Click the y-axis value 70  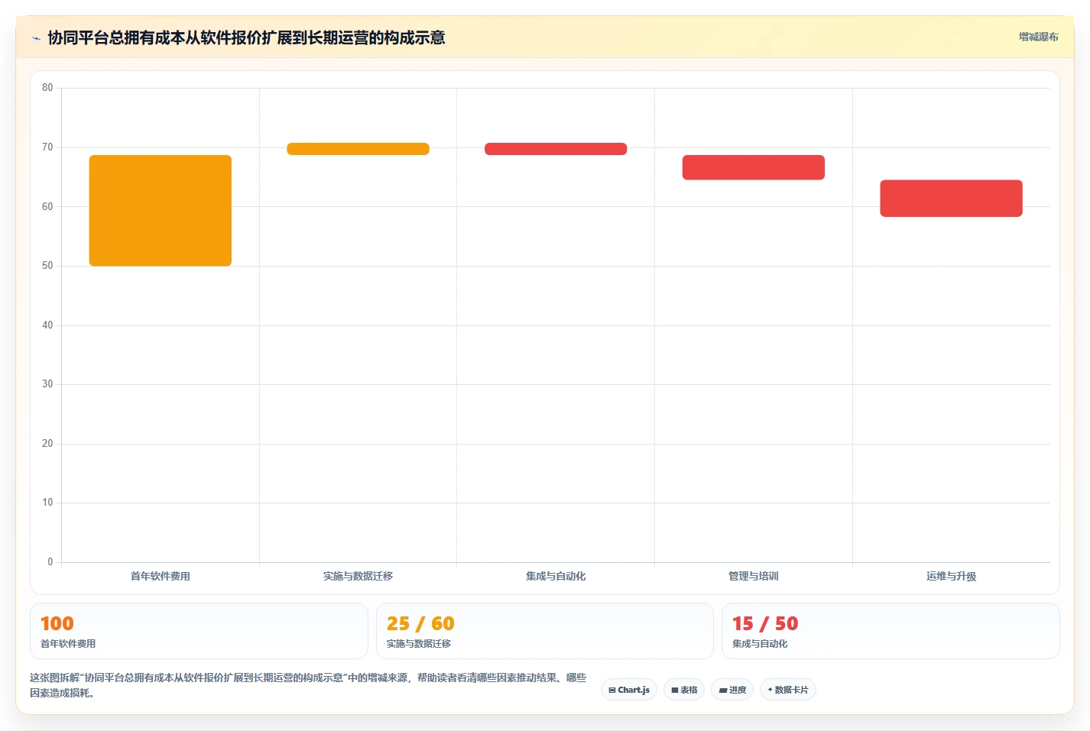pyautogui.click(x=47, y=147)
